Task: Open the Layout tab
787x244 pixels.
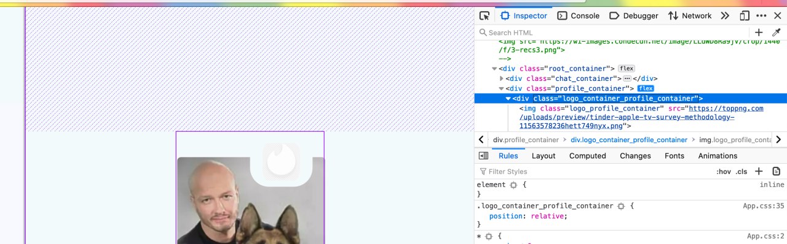Action: pos(544,156)
